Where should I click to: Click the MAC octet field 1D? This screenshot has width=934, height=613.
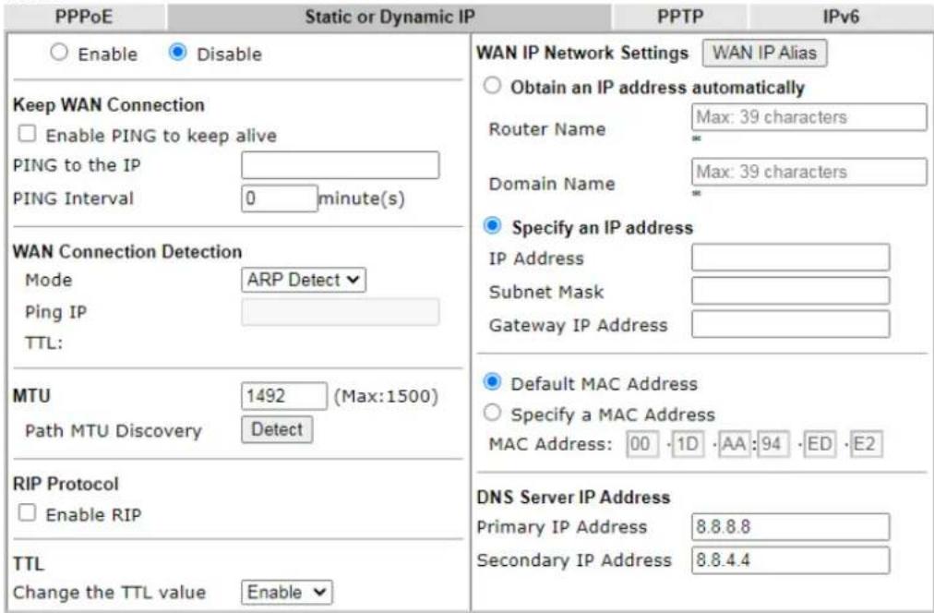tap(688, 444)
